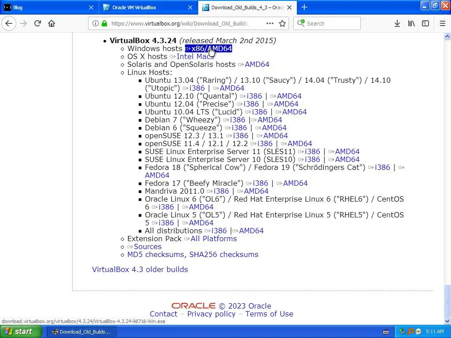
Task: Open the Privacy policy footer link
Action: (211, 314)
